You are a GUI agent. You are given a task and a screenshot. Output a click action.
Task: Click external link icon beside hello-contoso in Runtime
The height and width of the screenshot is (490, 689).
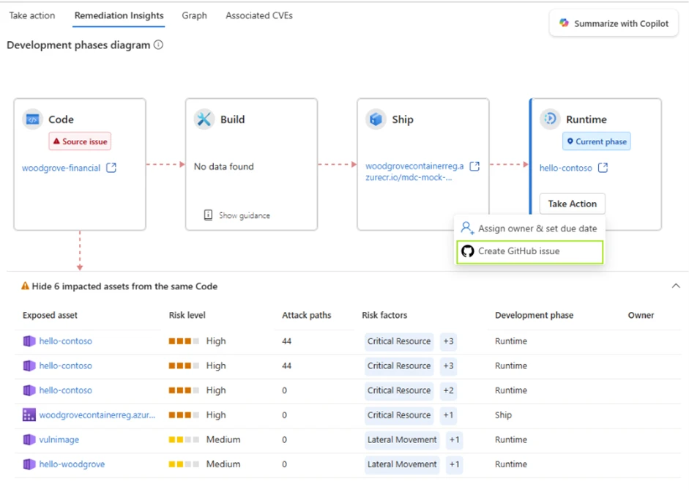603,168
